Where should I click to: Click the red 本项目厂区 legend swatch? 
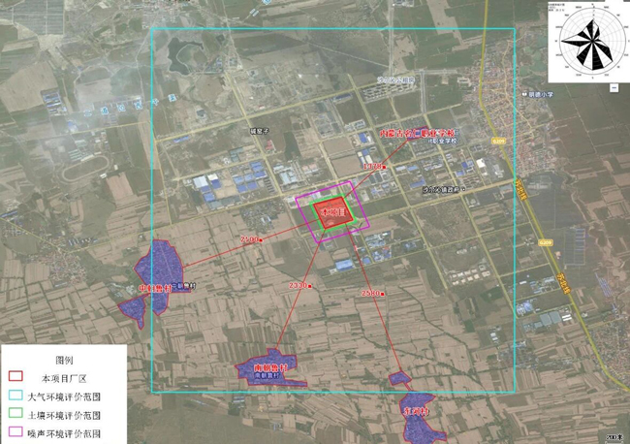click(x=16, y=377)
